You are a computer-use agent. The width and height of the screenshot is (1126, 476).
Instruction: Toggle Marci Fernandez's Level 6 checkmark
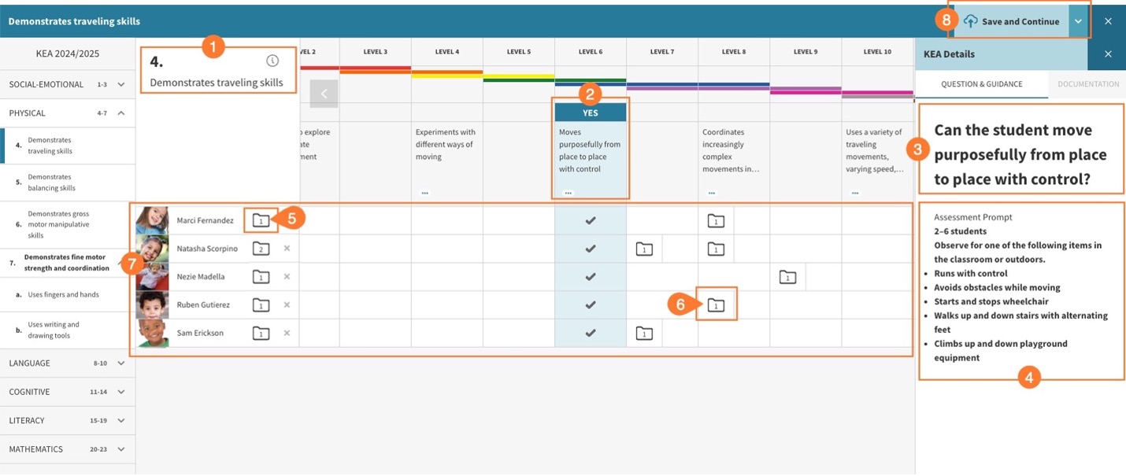(590, 221)
